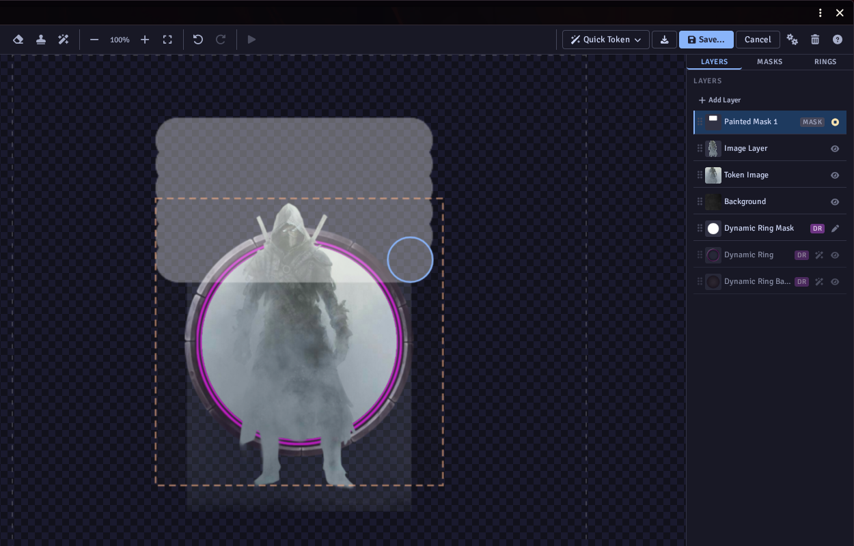
Task: Click the MASK badge on Painted Mask 1
Action: [x=812, y=122]
